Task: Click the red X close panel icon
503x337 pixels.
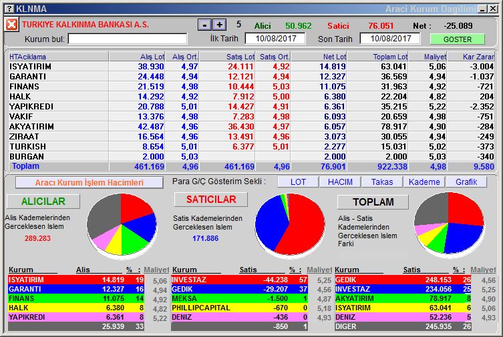Action: 11,24
